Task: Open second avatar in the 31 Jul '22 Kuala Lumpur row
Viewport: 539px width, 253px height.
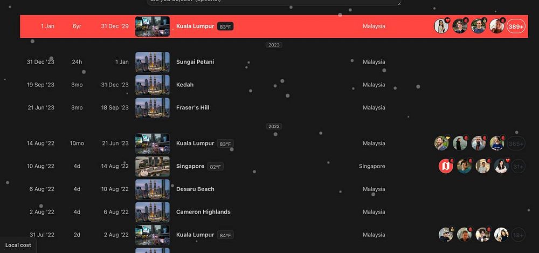Action: pos(465,235)
